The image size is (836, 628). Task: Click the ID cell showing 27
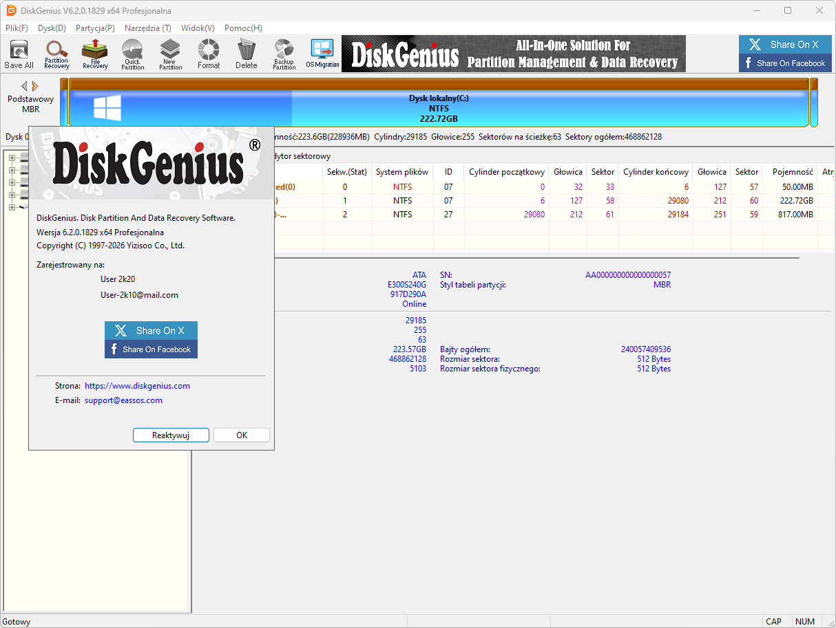448,215
